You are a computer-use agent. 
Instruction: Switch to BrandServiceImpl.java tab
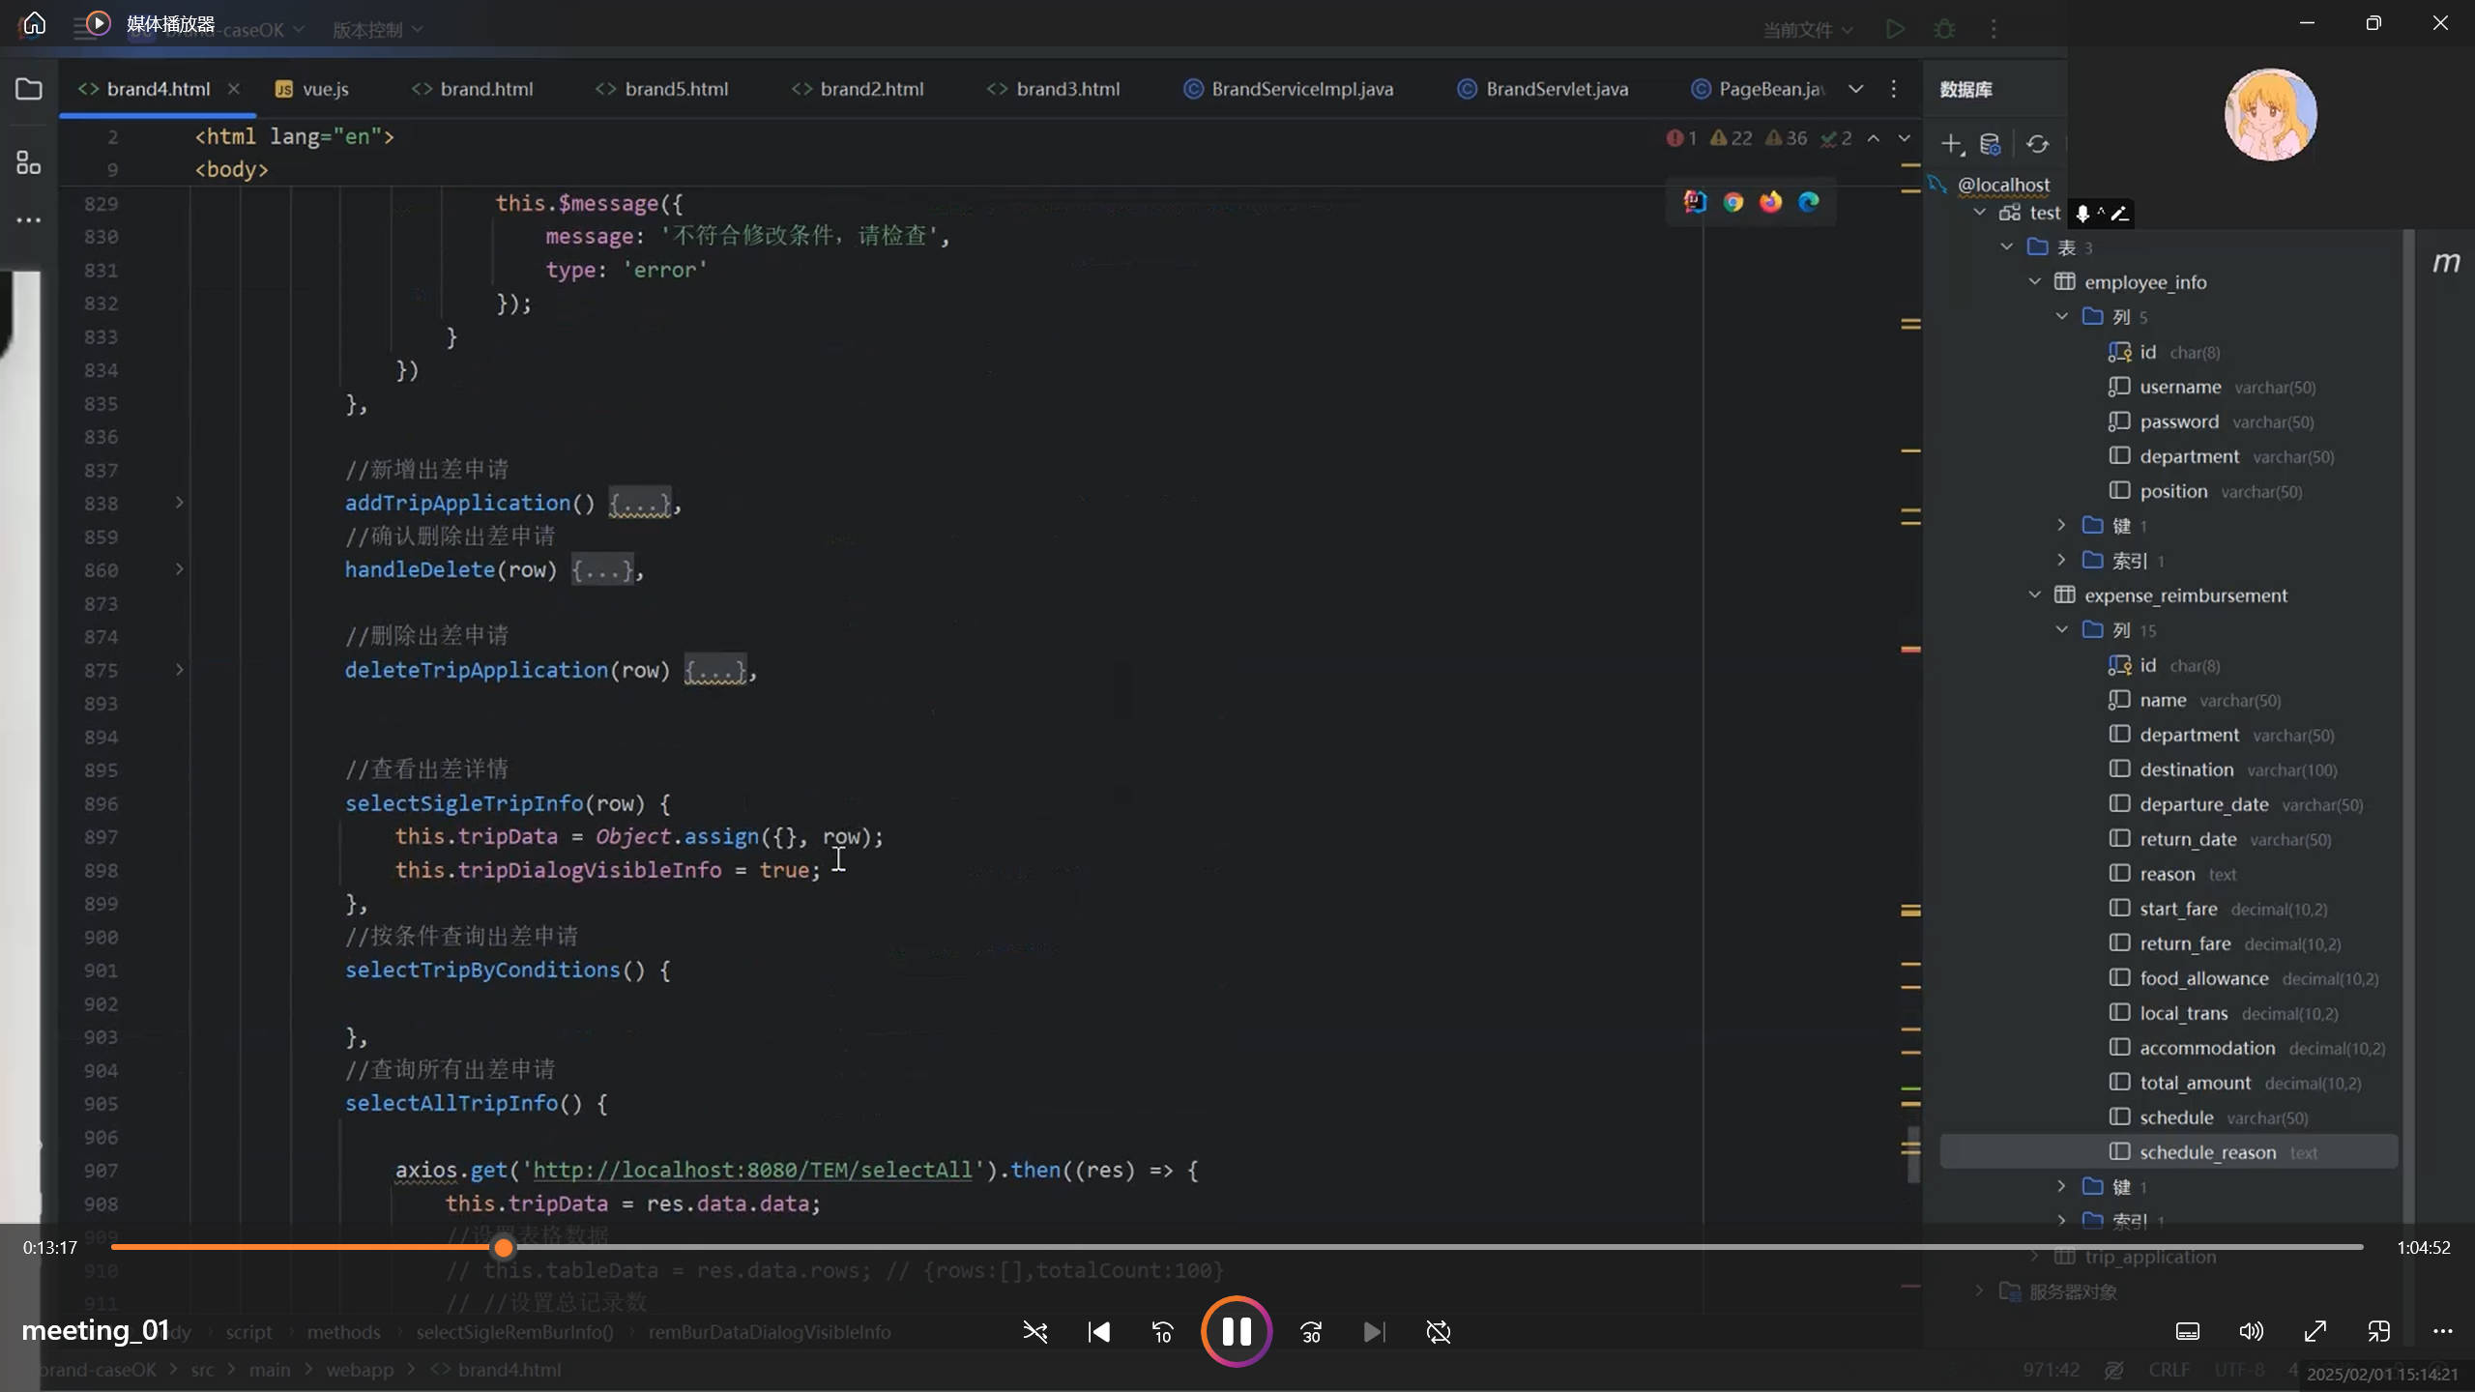pyautogui.click(x=1289, y=89)
